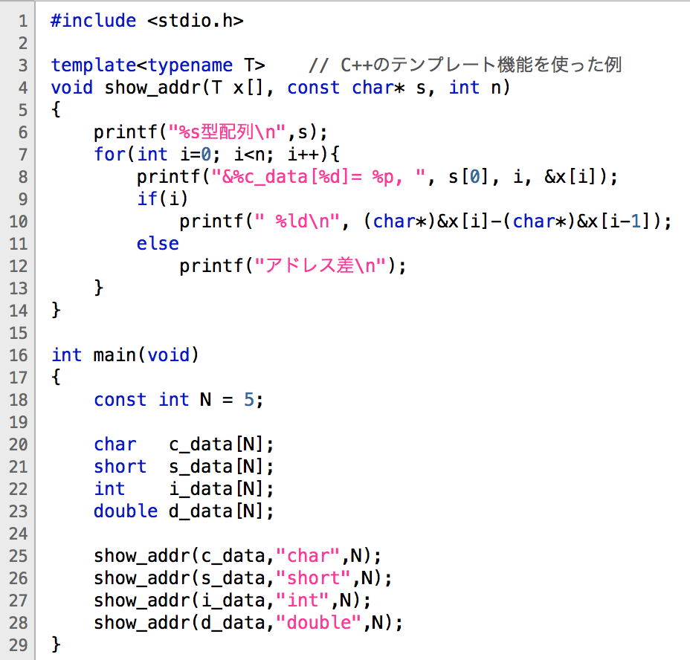Click the 'for' keyword on line 7
690x660 pixels.
click(x=109, y=155)
